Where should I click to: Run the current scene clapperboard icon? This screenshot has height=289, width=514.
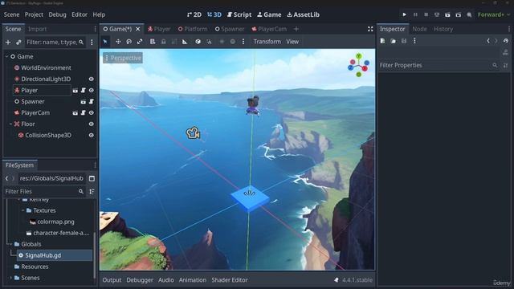447,14
